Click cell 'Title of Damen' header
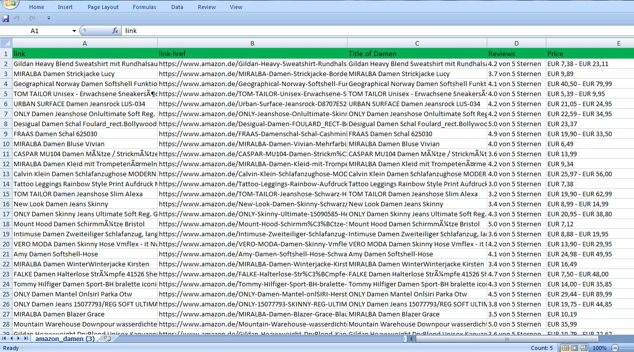 point(417,54)
